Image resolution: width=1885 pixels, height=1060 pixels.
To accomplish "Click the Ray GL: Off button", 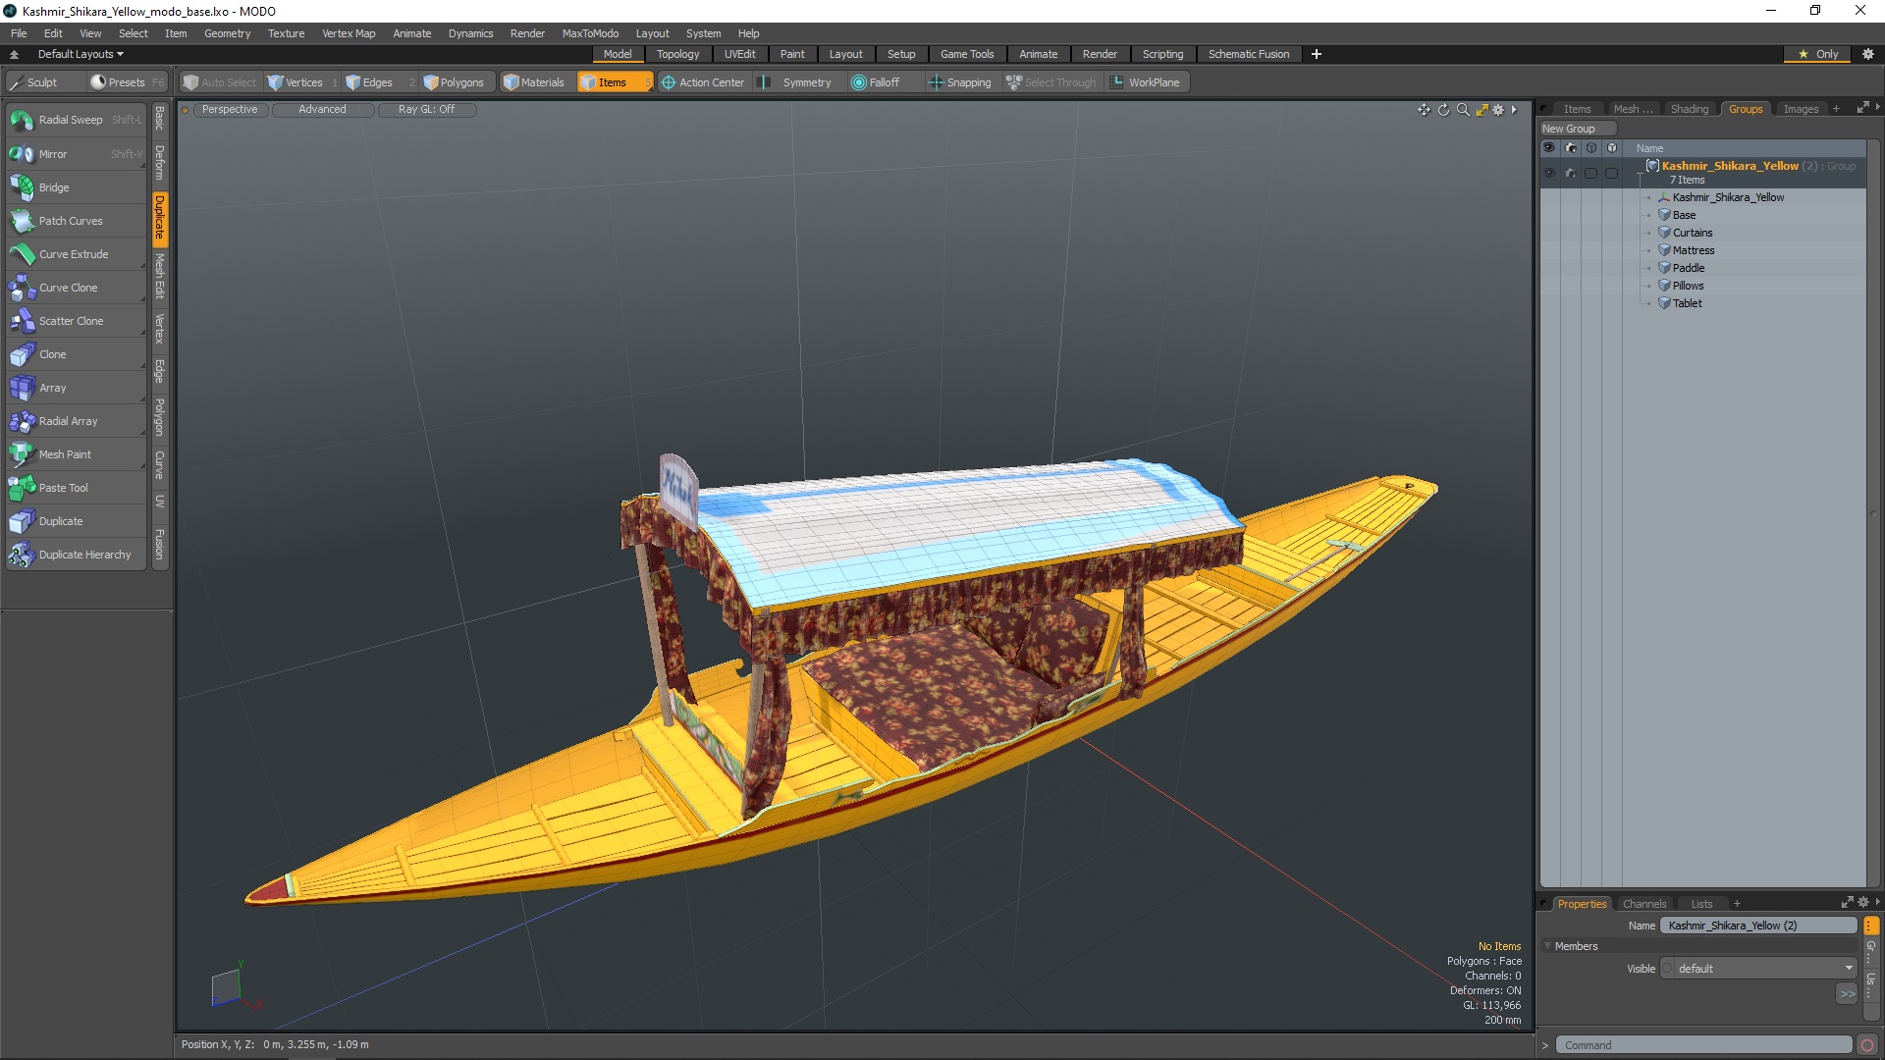I will point(426,109).
